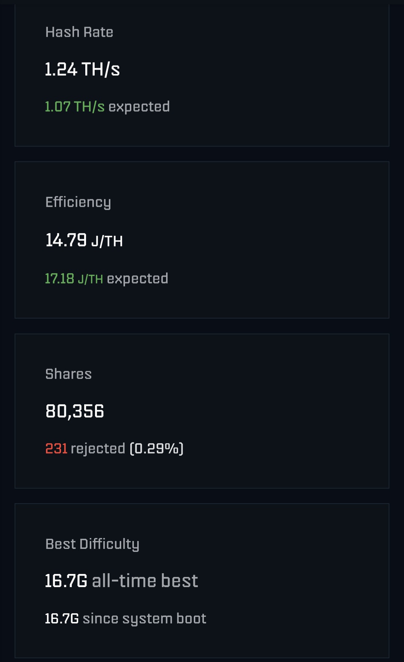
Task: Select the 14.79 efficiency reading
Action: 66,240
